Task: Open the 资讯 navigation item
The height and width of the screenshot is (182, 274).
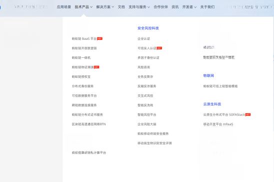Action: click(175, 7)
